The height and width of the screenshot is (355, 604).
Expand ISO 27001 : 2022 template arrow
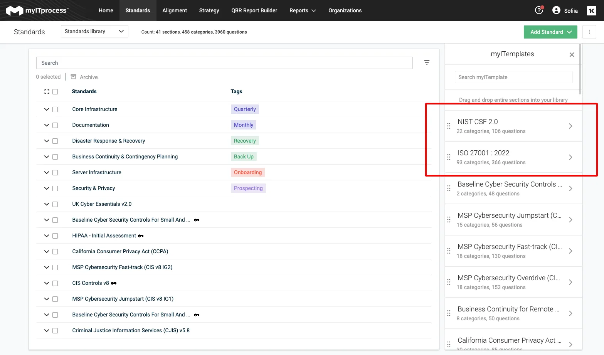pyautogui.click(x=570, y=157)
